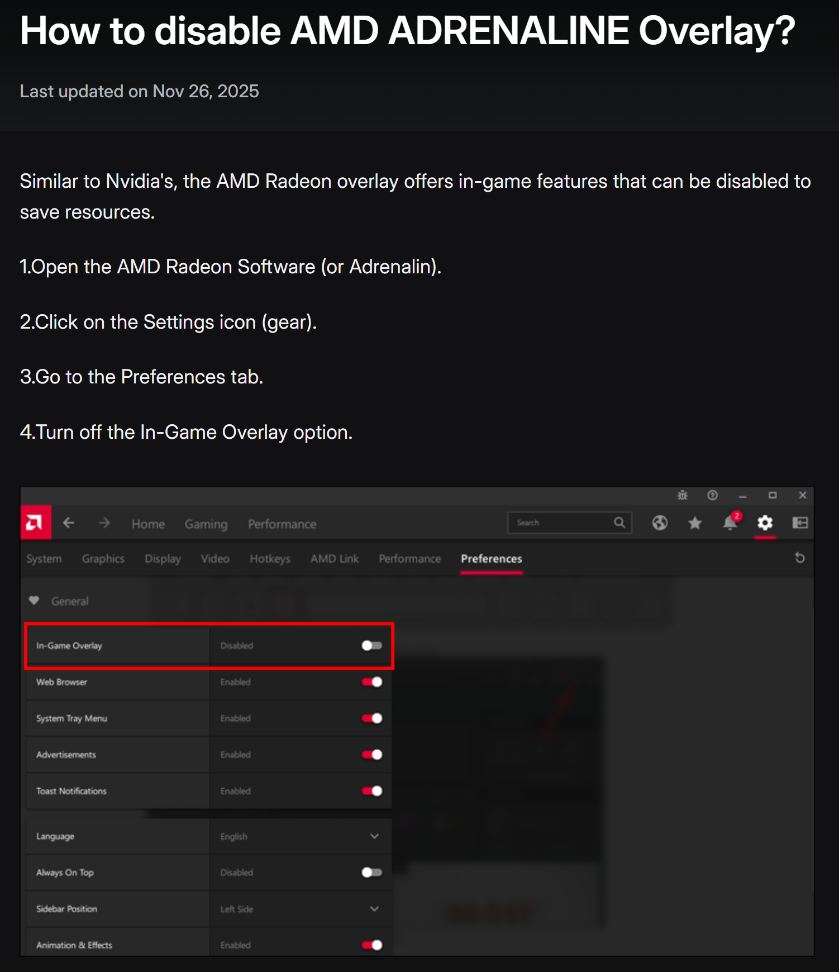Click the heart icon beside General
Viewport: 839px width, 972px height.
coord(34,600)
